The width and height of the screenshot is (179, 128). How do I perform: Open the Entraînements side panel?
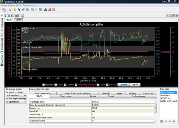(2, 46)
